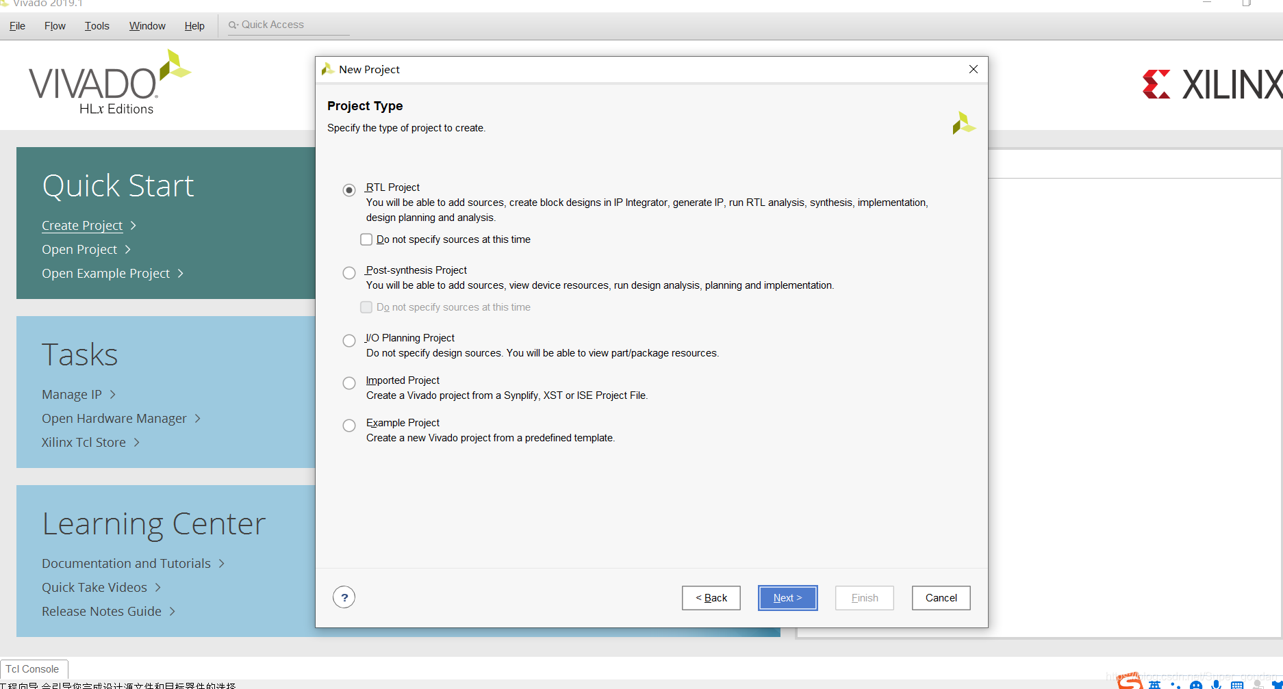
Task: Open the Flow menu
Action: coord(55,26)
